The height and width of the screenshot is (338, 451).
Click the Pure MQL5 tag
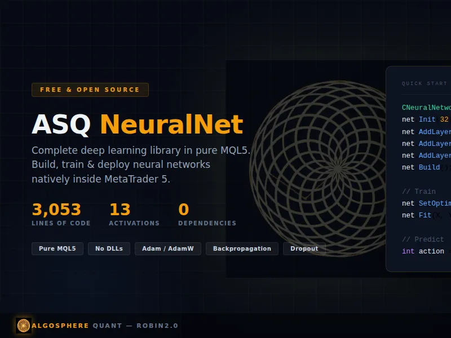point(58,248)
